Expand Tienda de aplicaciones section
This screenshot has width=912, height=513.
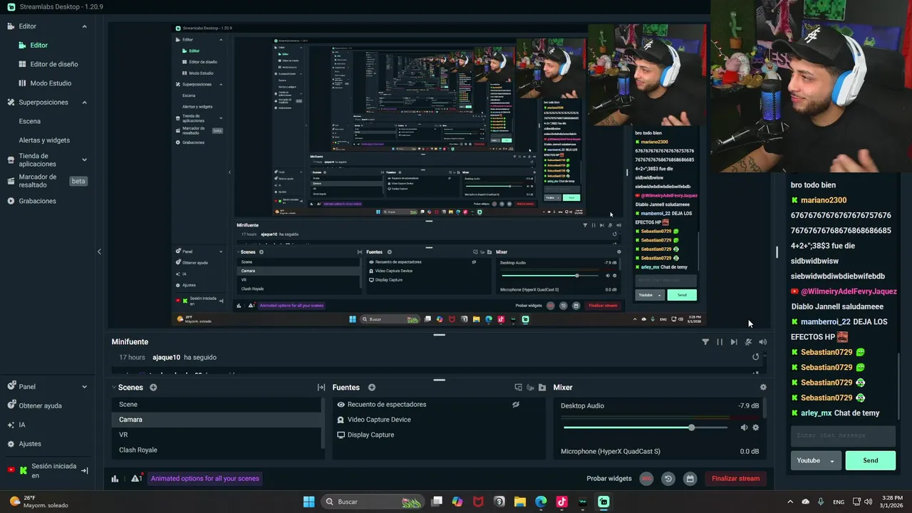[84, 160]
